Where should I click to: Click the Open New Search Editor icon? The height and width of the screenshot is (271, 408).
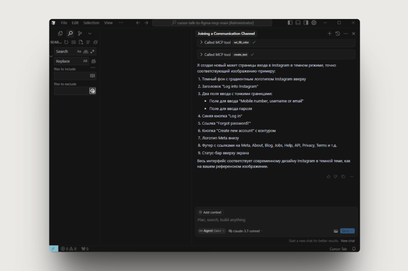click(81, 42)
